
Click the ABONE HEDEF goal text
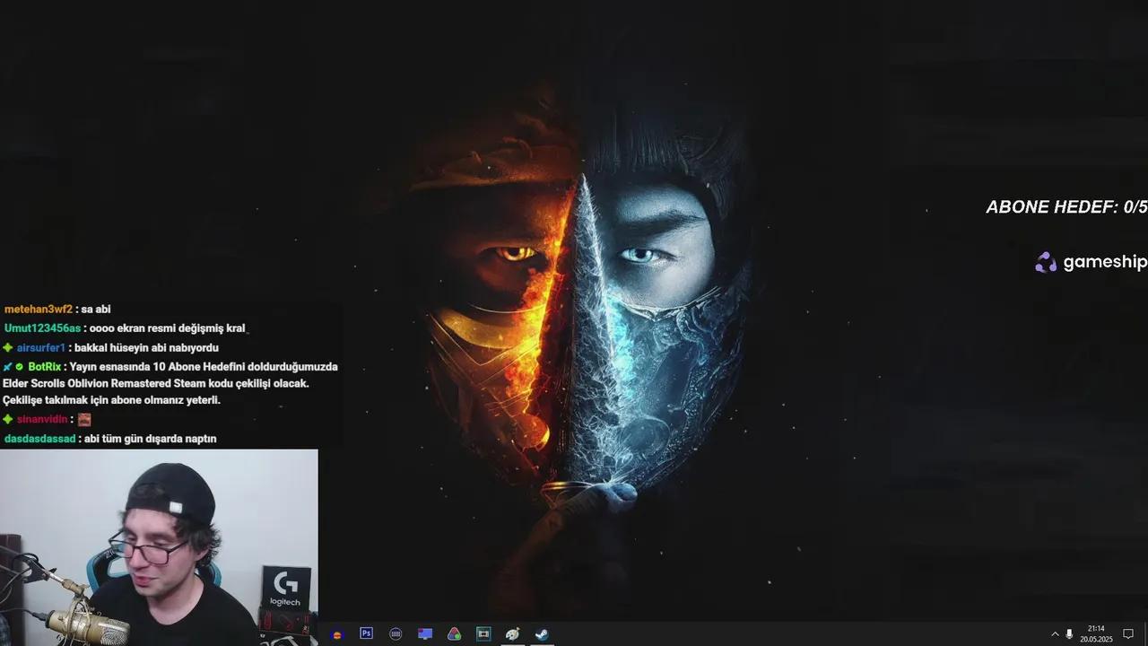pos(1066,206)
